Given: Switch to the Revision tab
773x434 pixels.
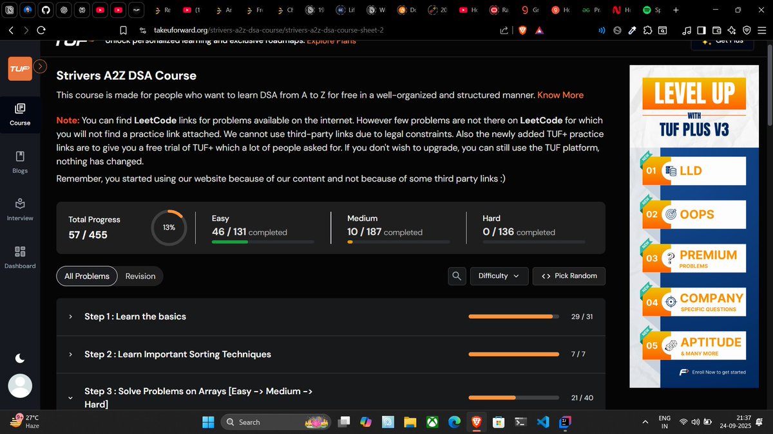Looking at the screenshot, I should 140,276.
